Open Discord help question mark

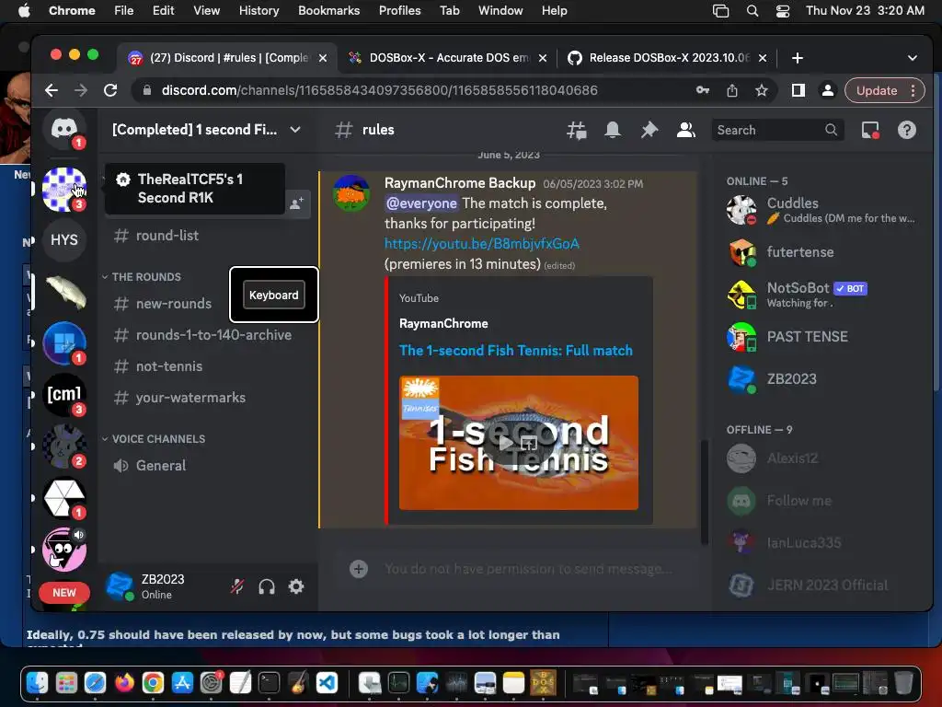[906, 130]
